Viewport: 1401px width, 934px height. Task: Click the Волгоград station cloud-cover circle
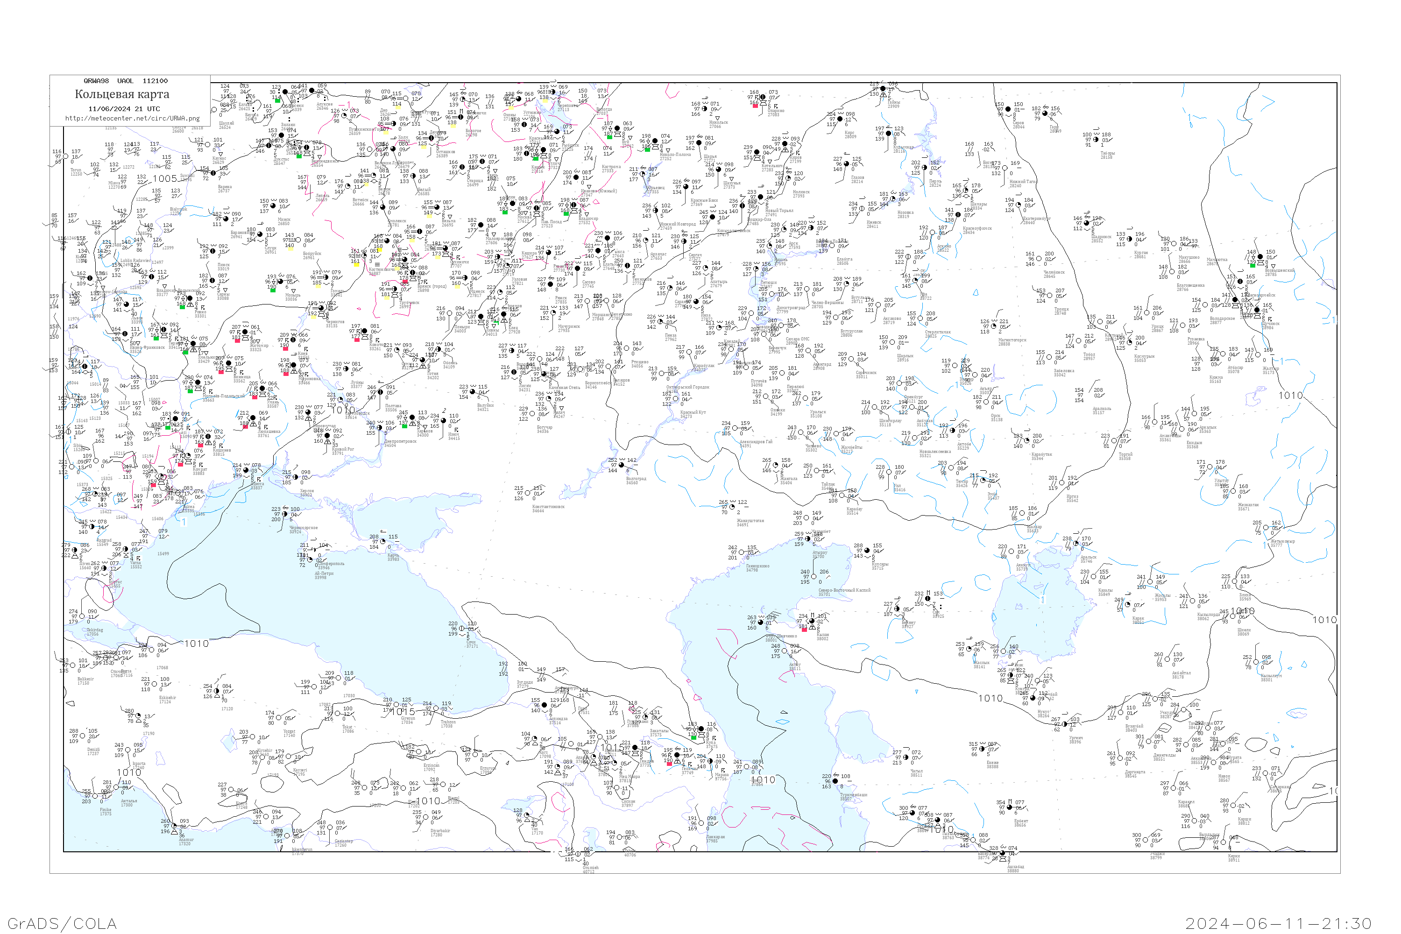pyautogui.click(x=621, y=465)
